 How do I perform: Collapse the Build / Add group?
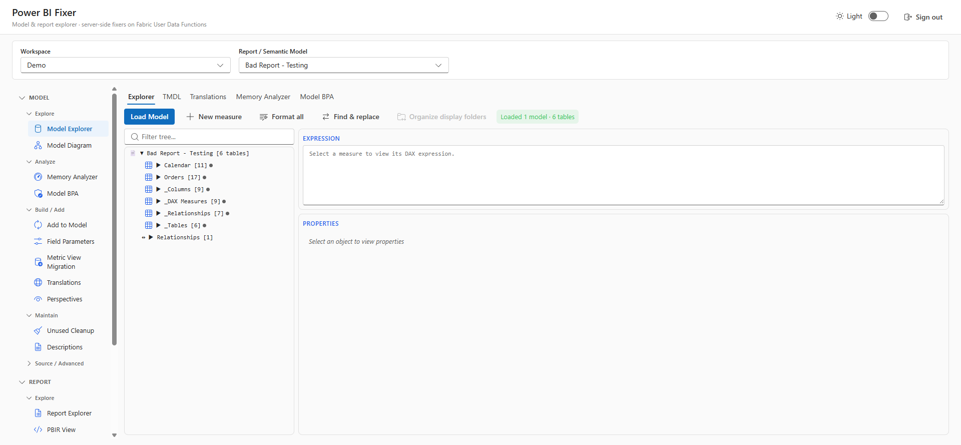(x=29, y=210)
